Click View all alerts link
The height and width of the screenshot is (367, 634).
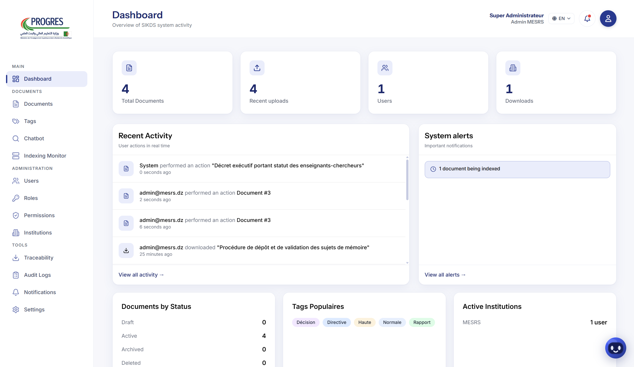tap(445, 275)
